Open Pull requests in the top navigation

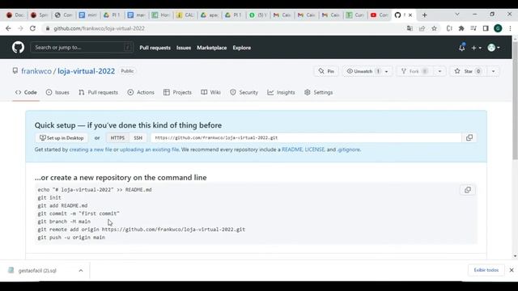click(x=155, y=48)
